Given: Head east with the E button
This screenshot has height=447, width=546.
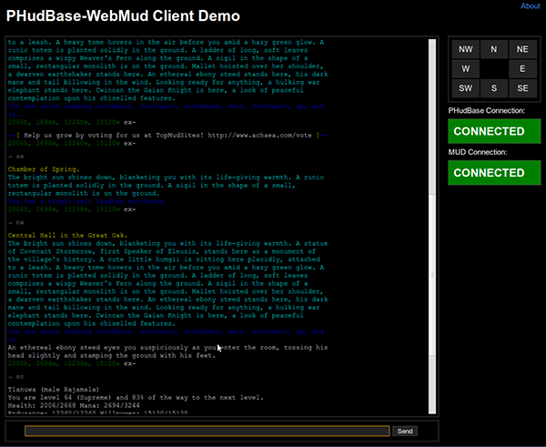Looking at the screenshot, I should pos(522,68).
